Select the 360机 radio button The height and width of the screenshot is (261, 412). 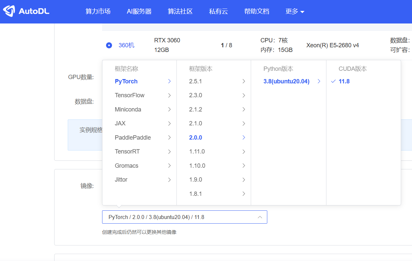[109, 45]
